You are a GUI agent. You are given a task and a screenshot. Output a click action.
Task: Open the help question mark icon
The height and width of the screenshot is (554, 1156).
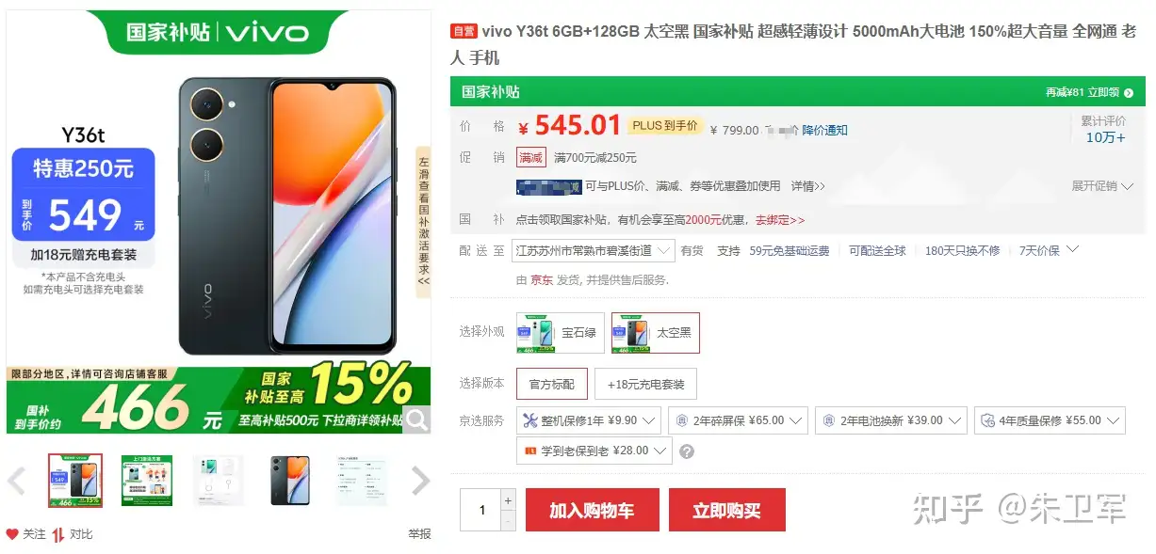[x=687, y=451]
